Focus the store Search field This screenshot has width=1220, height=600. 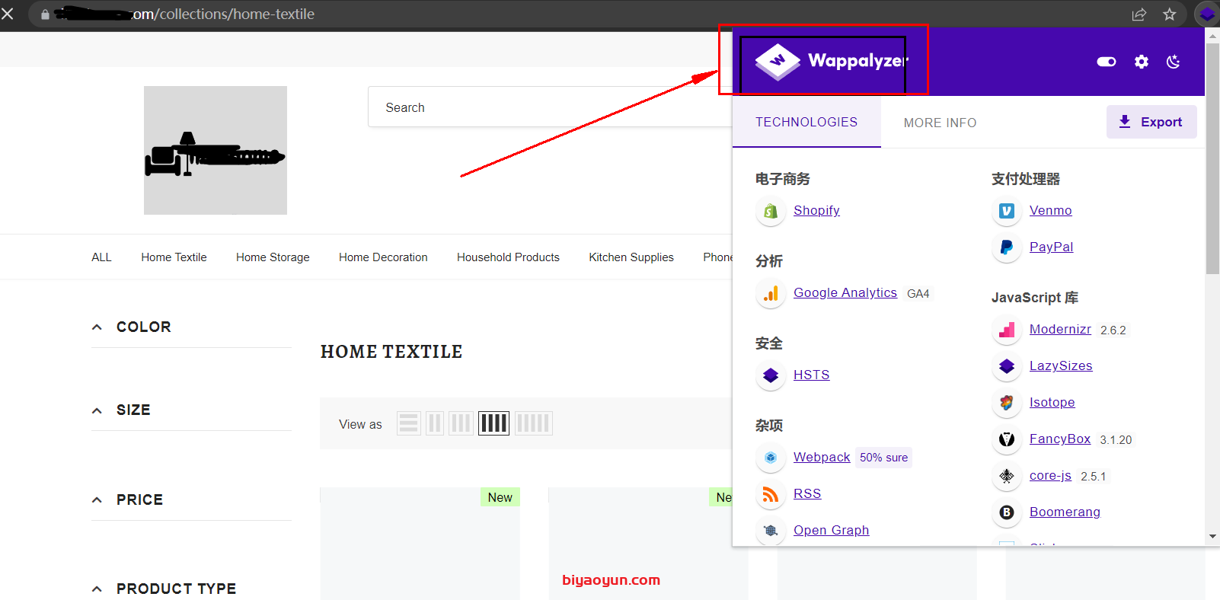coord(550,107)
